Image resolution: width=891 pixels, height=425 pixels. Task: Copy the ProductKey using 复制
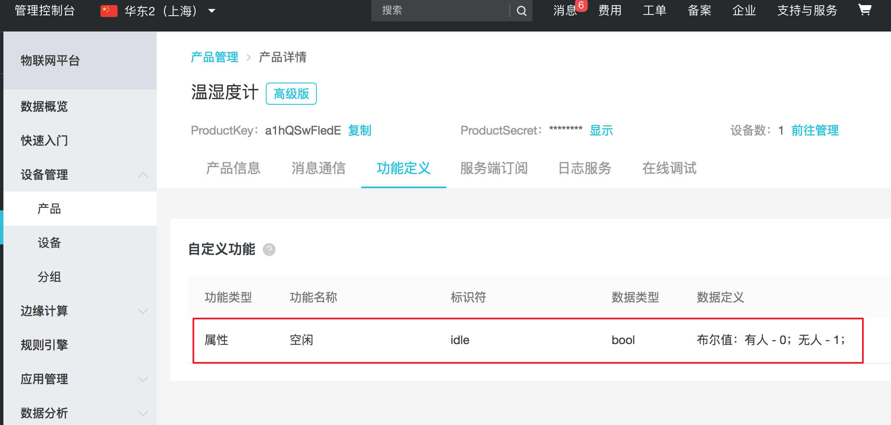click(360, 131)
